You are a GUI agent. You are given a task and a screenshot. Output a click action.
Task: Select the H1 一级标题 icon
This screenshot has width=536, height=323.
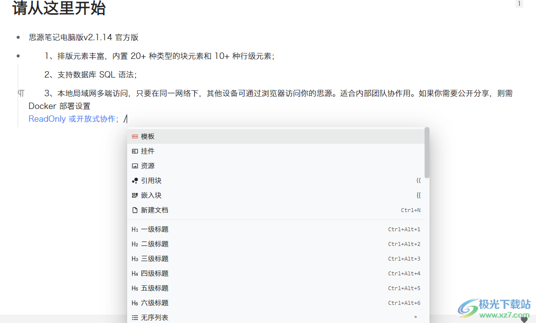(135, 229)
